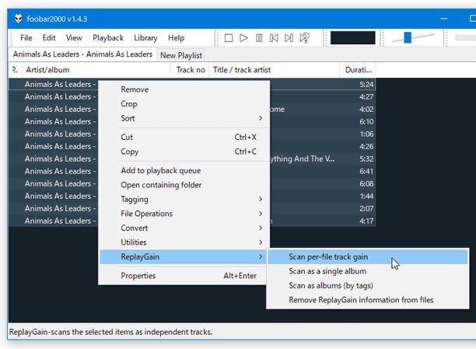Adjust the volume slider thumb

408,37
